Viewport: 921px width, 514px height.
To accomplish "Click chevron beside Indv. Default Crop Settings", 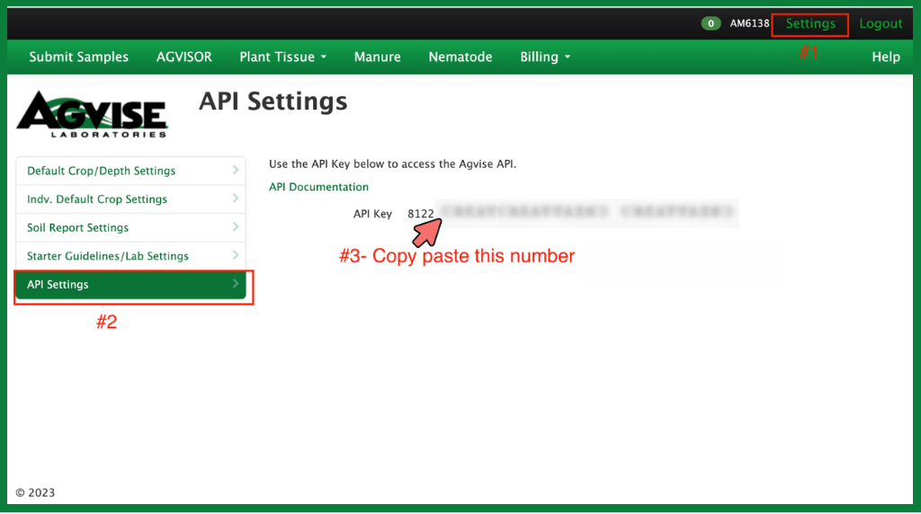I will [x=235, y=199].
